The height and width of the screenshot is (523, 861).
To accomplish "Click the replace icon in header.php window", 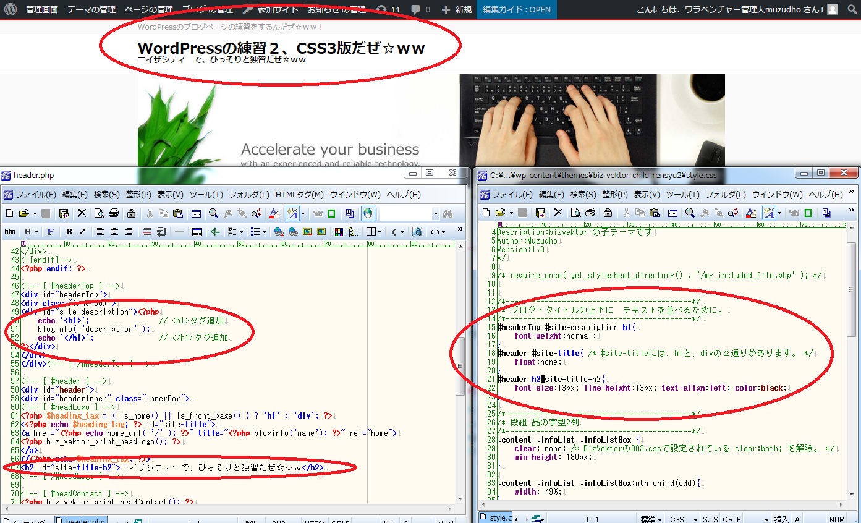I will (x=257, y=213).
